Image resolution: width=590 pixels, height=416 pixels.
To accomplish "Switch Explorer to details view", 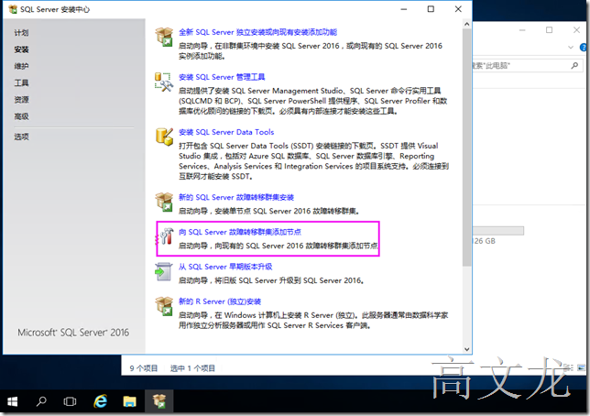I will coord(568,367).
